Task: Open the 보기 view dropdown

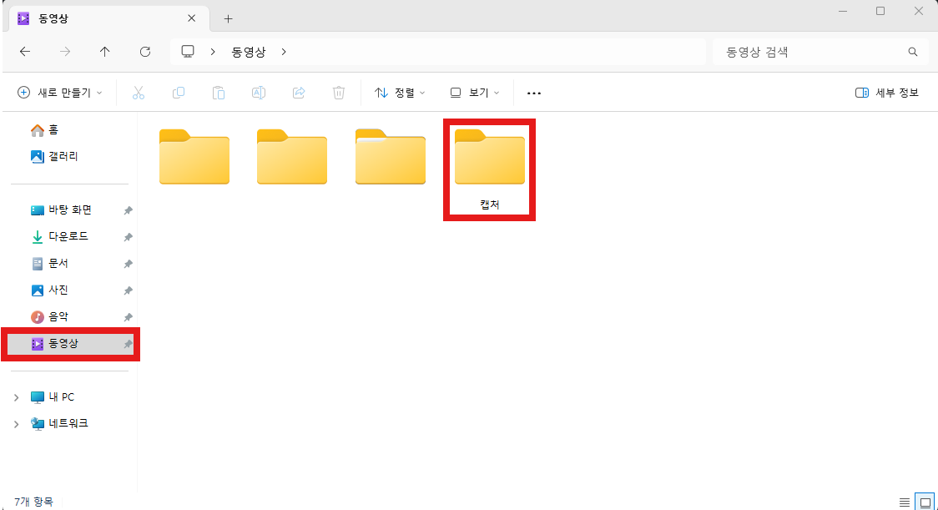Action: tap(474, 93)
